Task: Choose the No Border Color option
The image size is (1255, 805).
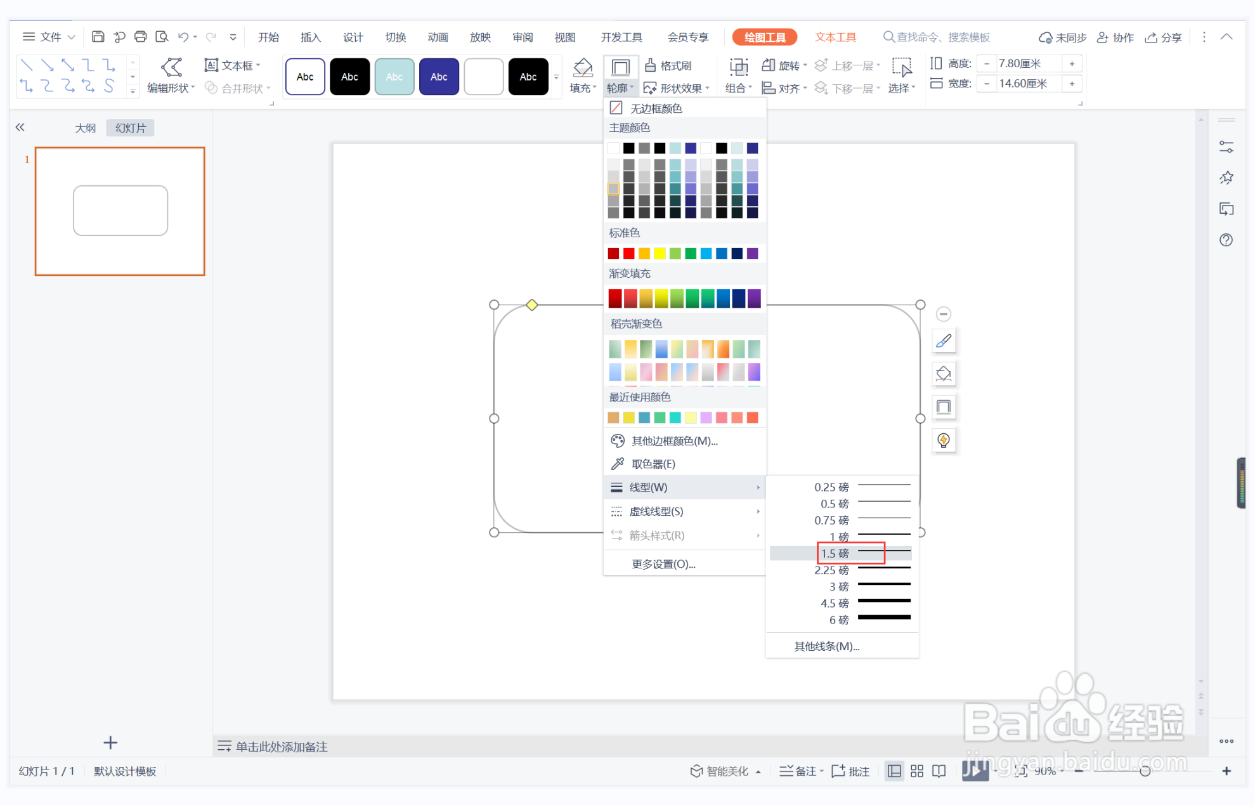Action: click(x=655, y=108)
